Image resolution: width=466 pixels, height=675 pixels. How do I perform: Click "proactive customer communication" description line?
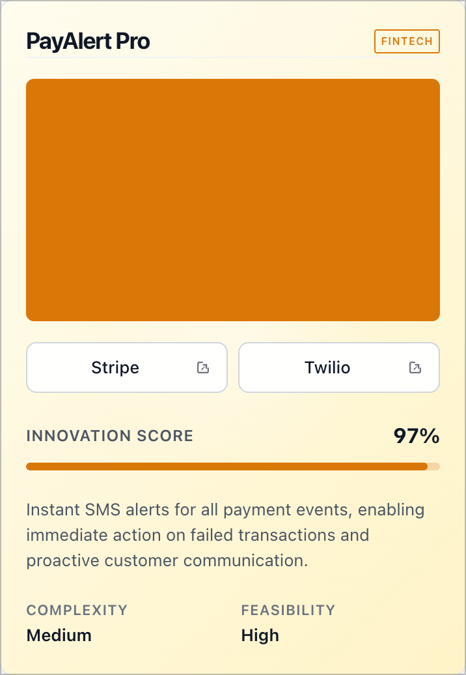click(x=167, y=560)
